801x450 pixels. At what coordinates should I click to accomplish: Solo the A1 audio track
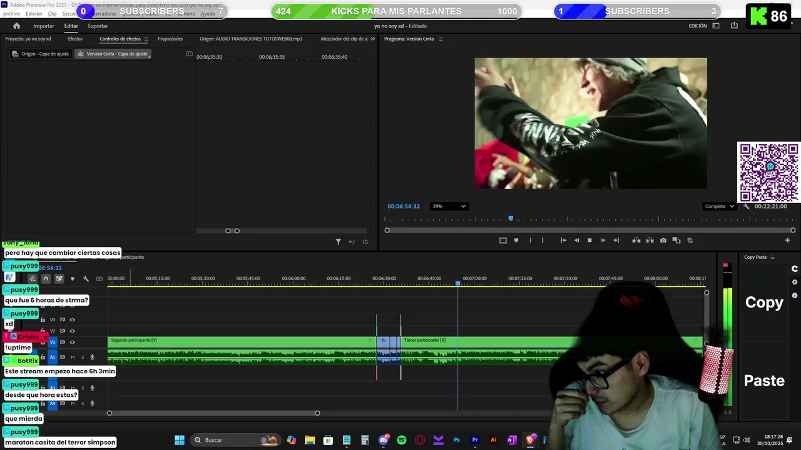[82, 357]
